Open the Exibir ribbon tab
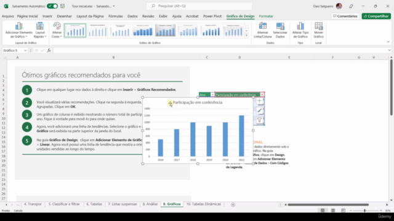The width and height of the screenshot is (394, 221). 163,16
